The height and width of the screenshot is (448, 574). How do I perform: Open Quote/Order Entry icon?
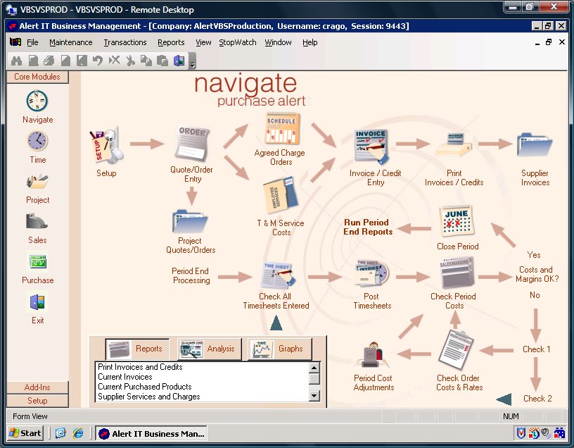click(x=192, y=144)
